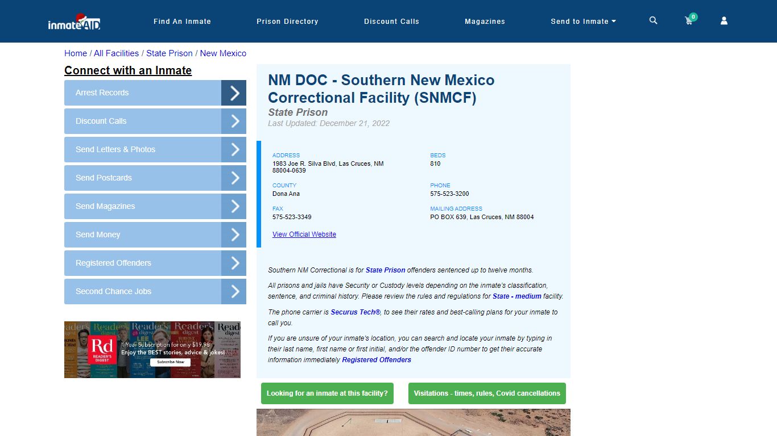Click the Dona Ana county value

286,194
